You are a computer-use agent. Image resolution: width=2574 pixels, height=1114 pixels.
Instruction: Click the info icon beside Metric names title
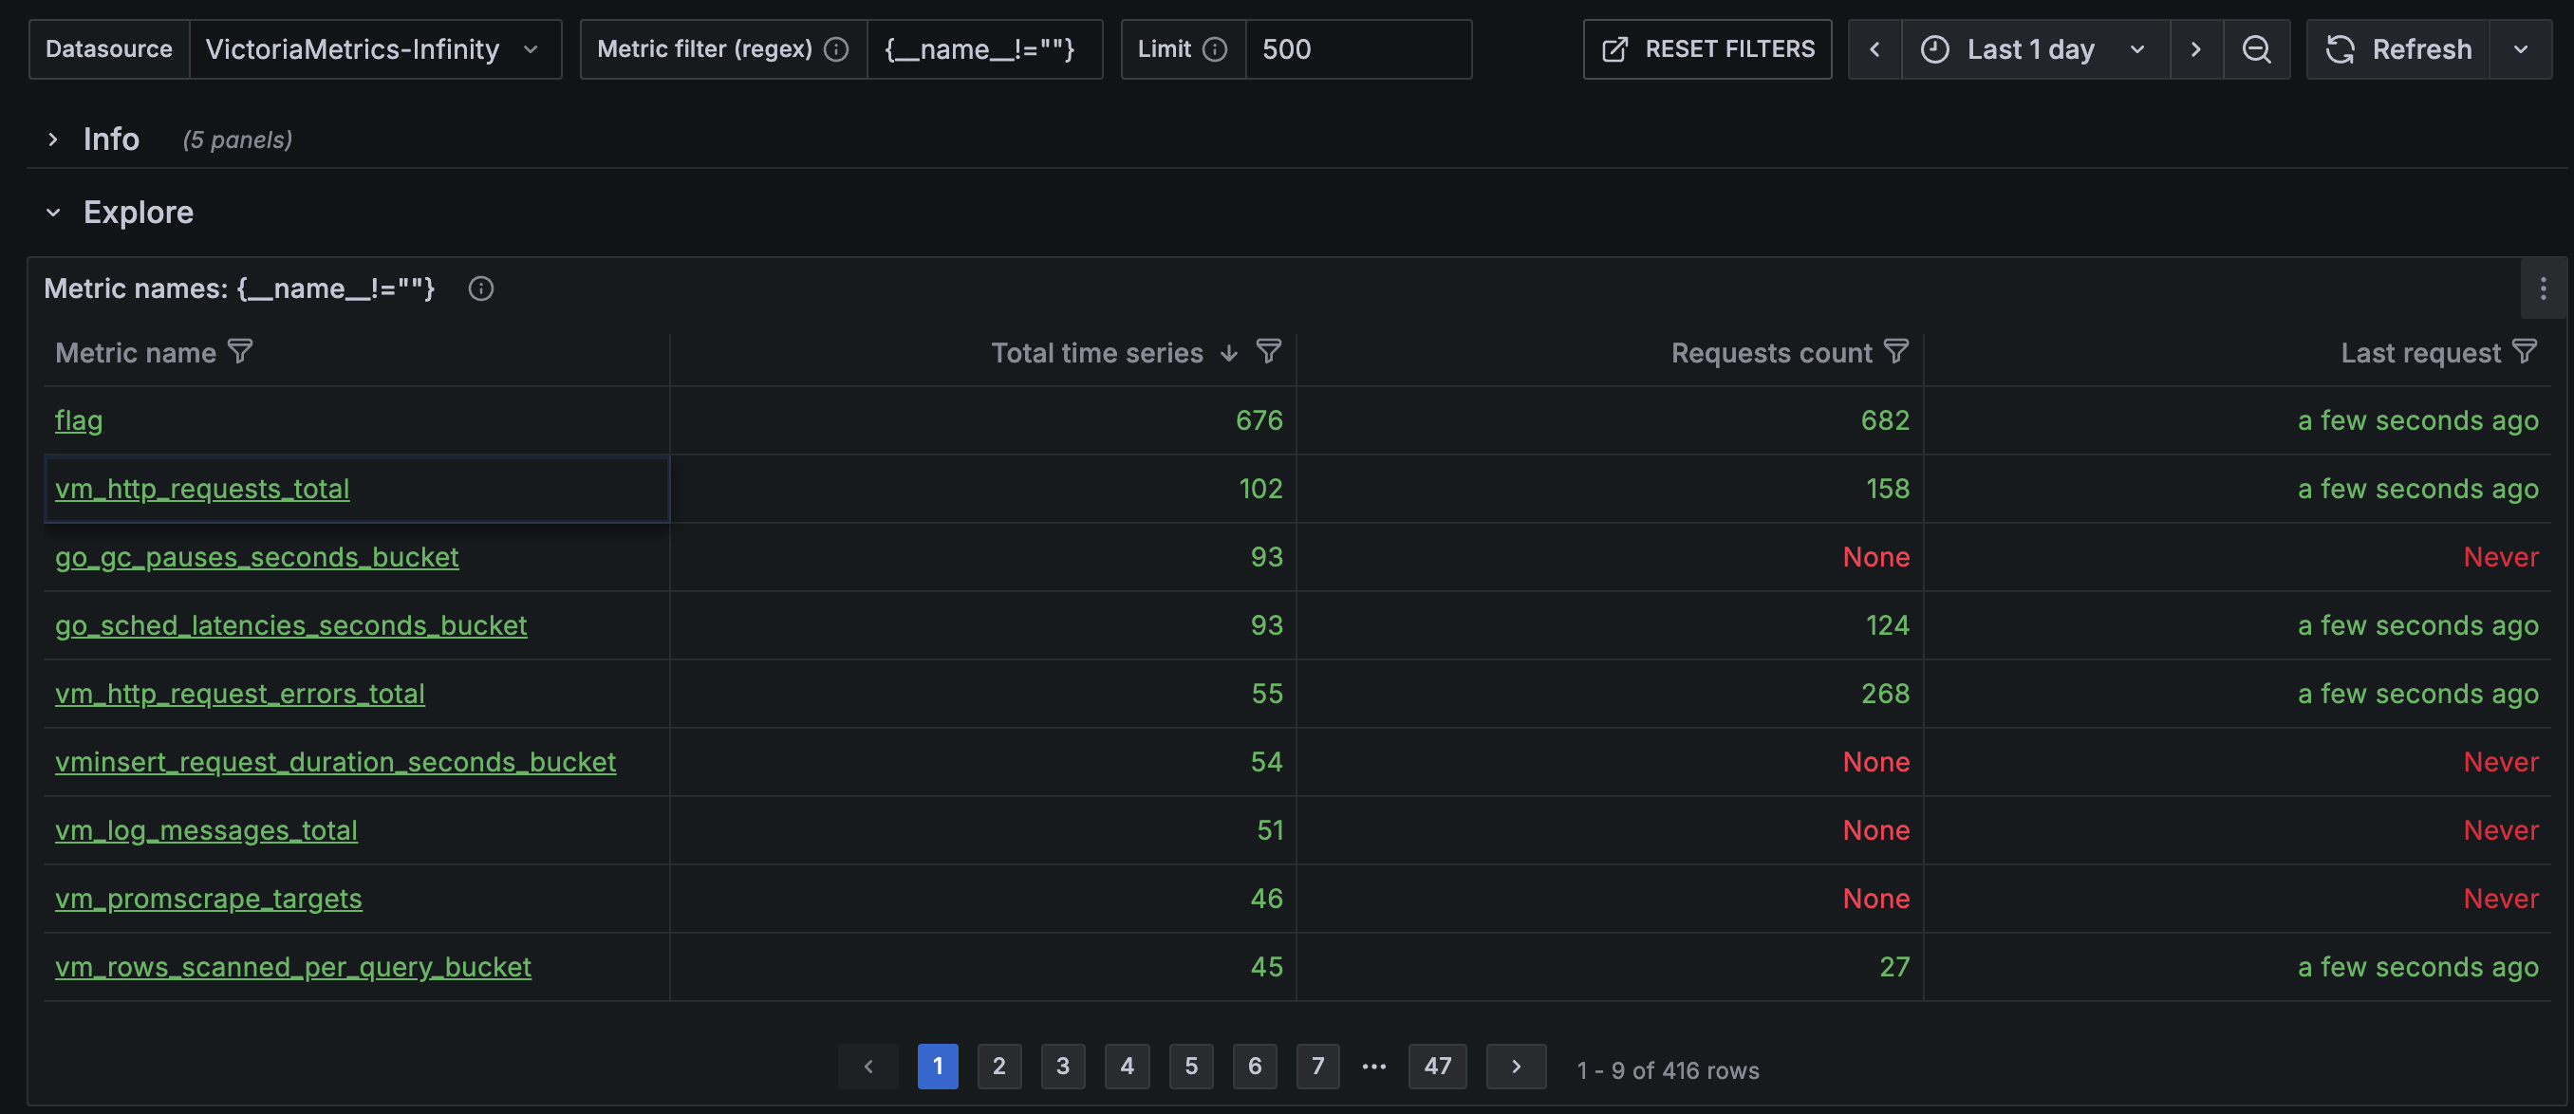(x=480, y=288)
